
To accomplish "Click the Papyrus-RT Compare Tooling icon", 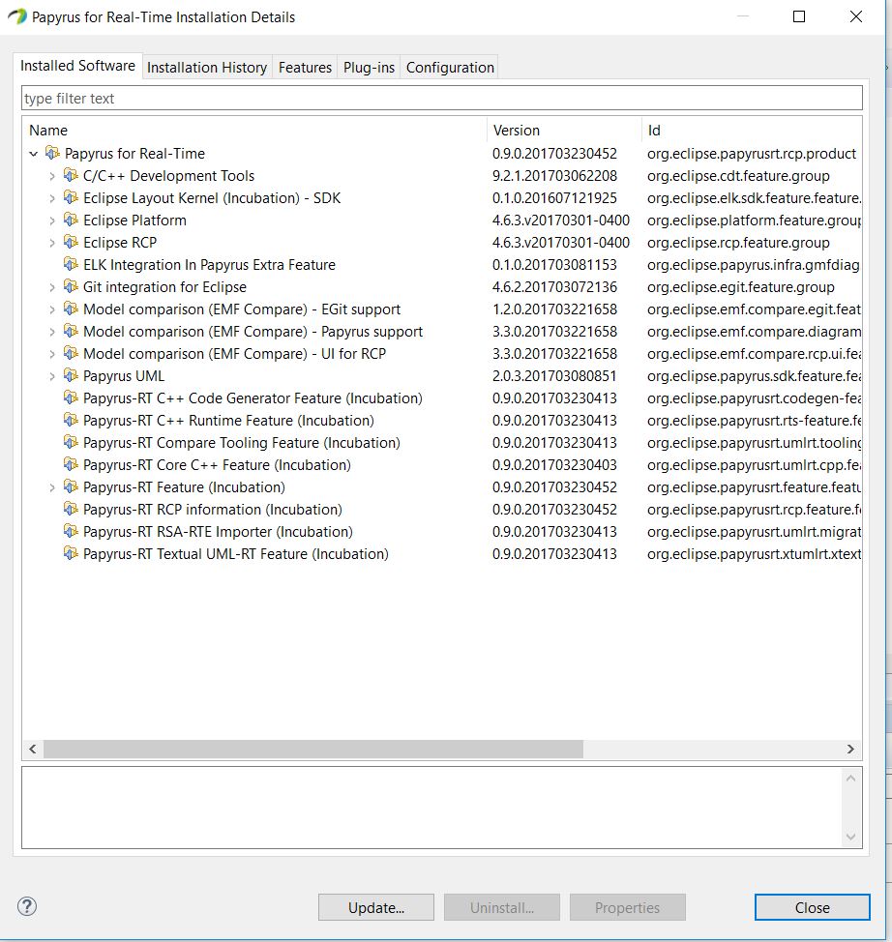I will [71, 442].
